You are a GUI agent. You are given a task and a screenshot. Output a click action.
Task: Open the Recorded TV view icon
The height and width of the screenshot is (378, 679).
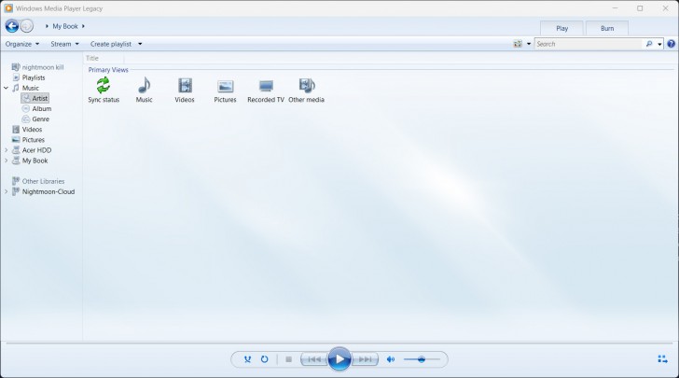[x=266, y=90]
